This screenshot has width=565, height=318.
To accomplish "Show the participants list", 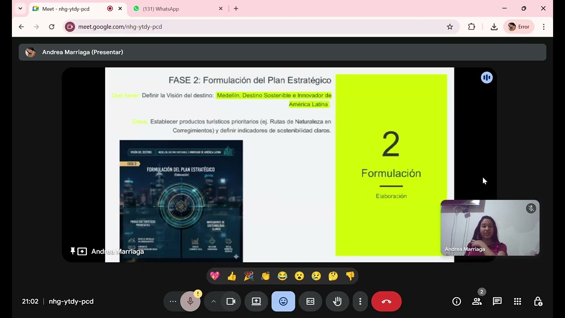I will coord(477,301).
